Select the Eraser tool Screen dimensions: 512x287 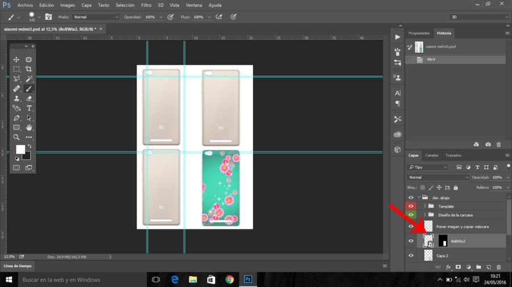29,98
